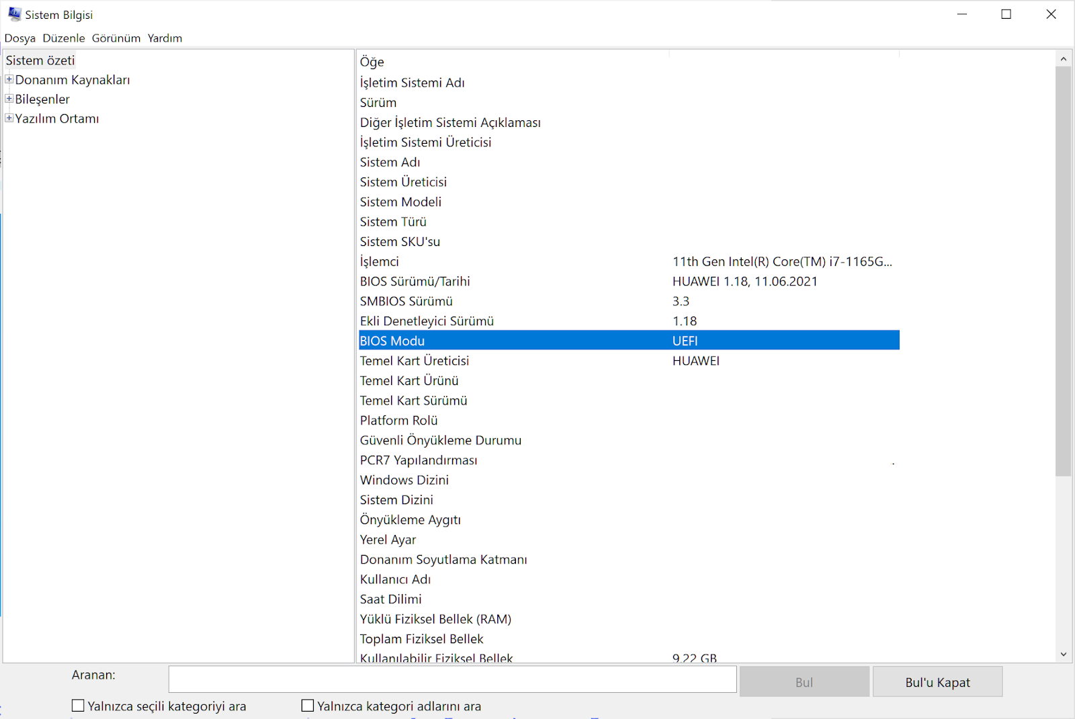Select Güvenli Önyükleme Durumu row
Viewport: 1075px width, 719px height.
tap(630, 440)
